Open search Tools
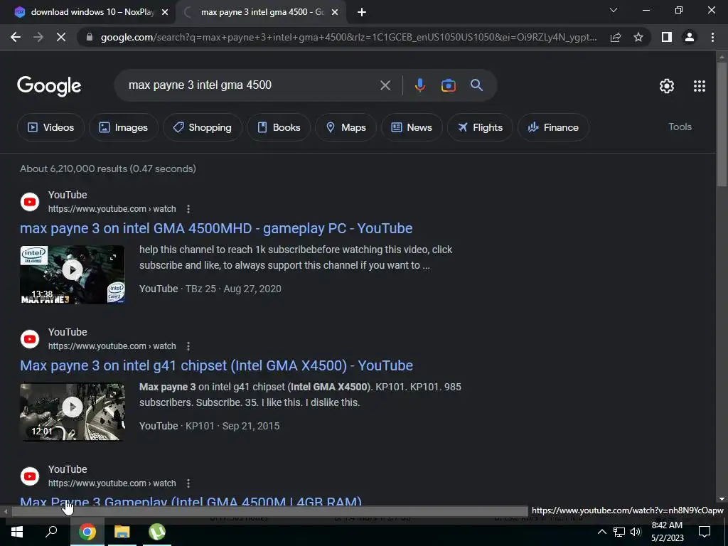The height and width of the screenshot is (546, 728). (680, 127)
